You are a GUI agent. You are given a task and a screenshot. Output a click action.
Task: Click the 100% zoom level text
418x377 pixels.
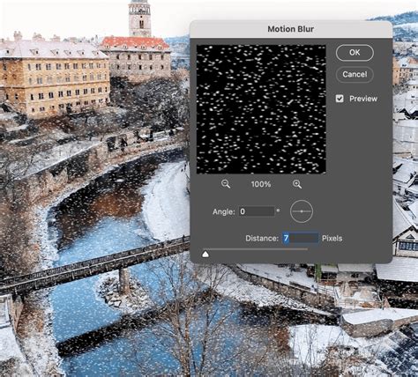point(261,184)
